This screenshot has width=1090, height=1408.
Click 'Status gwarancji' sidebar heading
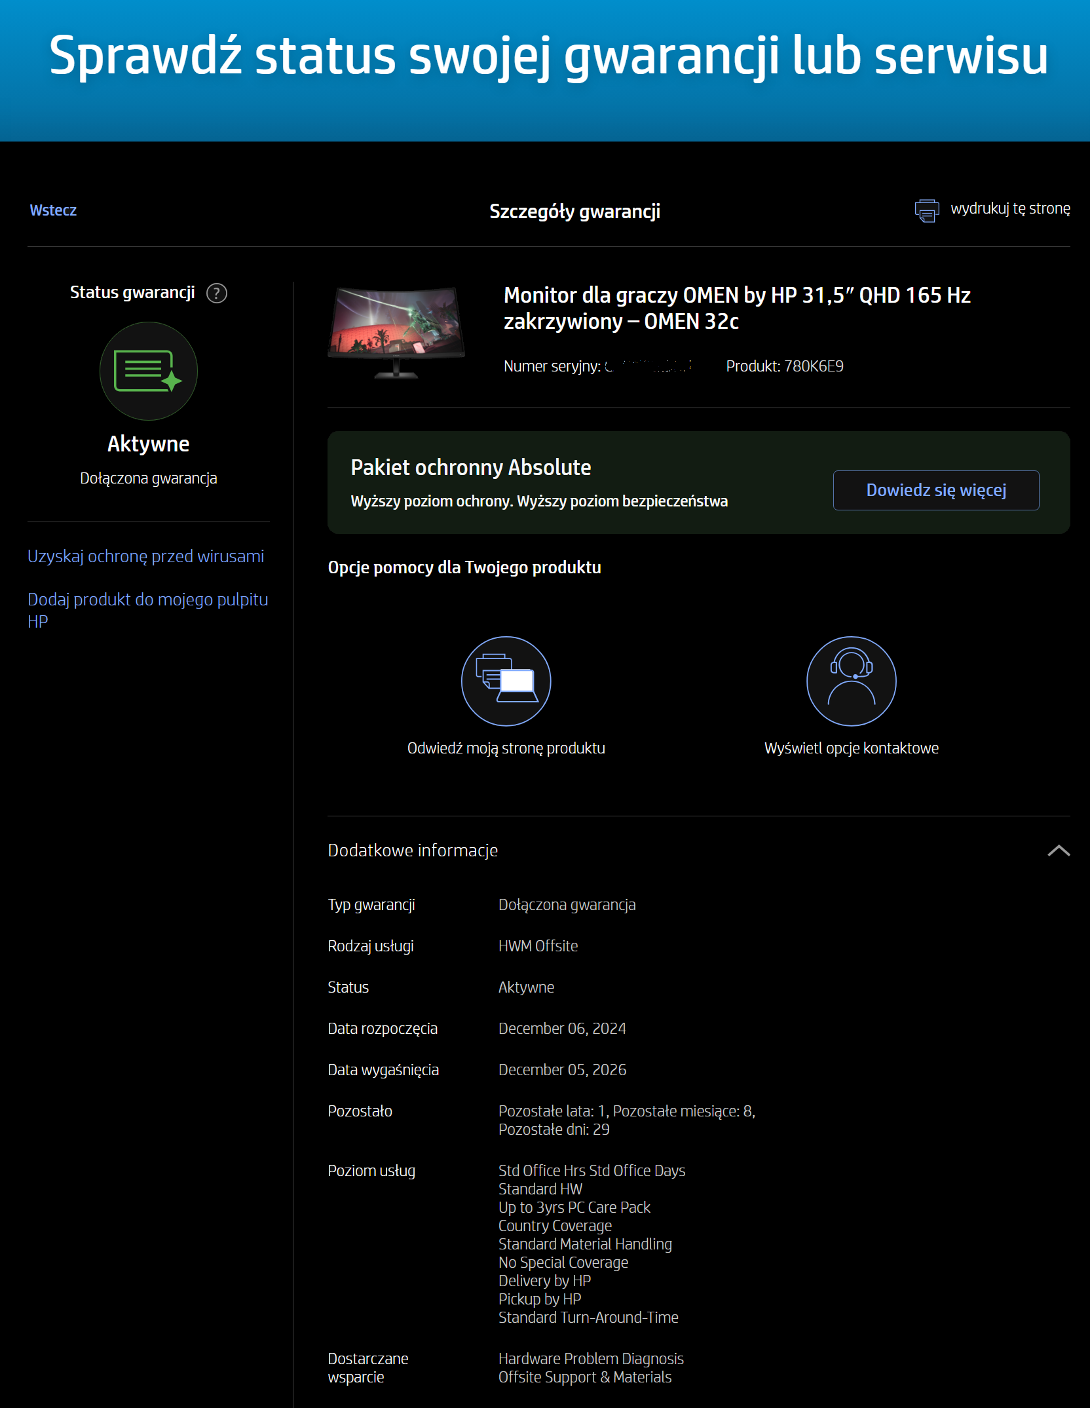coord(132,292)
